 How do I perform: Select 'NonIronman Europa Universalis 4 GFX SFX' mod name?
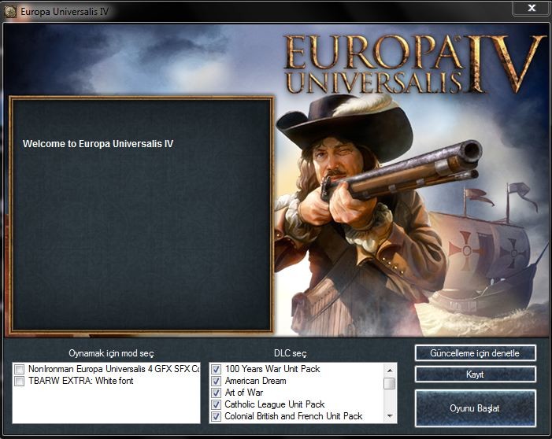pyautogui.click(x=114, y=369)
